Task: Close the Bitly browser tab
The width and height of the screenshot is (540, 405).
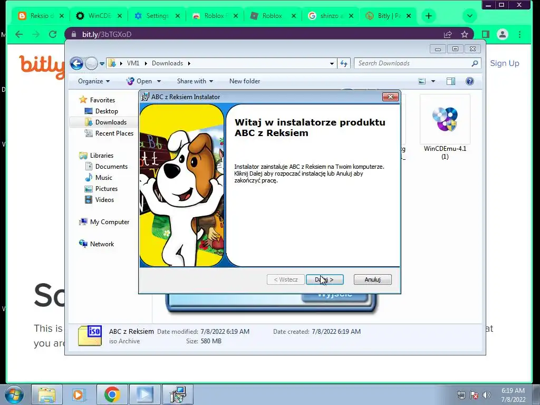Action: 409,16
